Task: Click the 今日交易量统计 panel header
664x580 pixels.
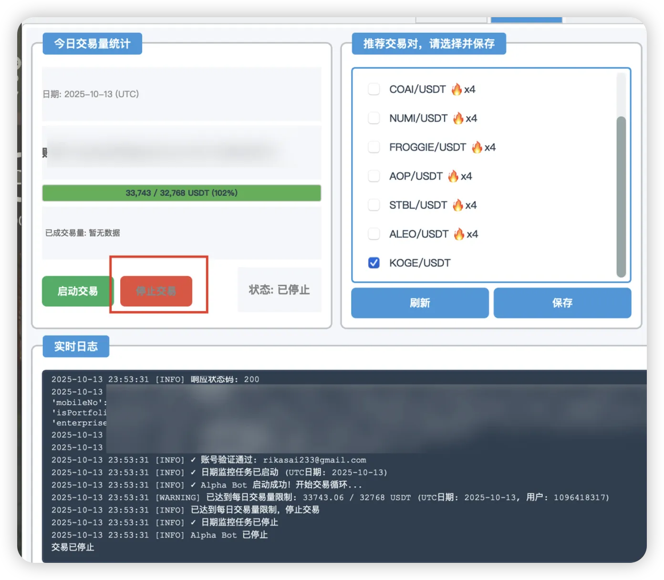Action: pos(92,44)
